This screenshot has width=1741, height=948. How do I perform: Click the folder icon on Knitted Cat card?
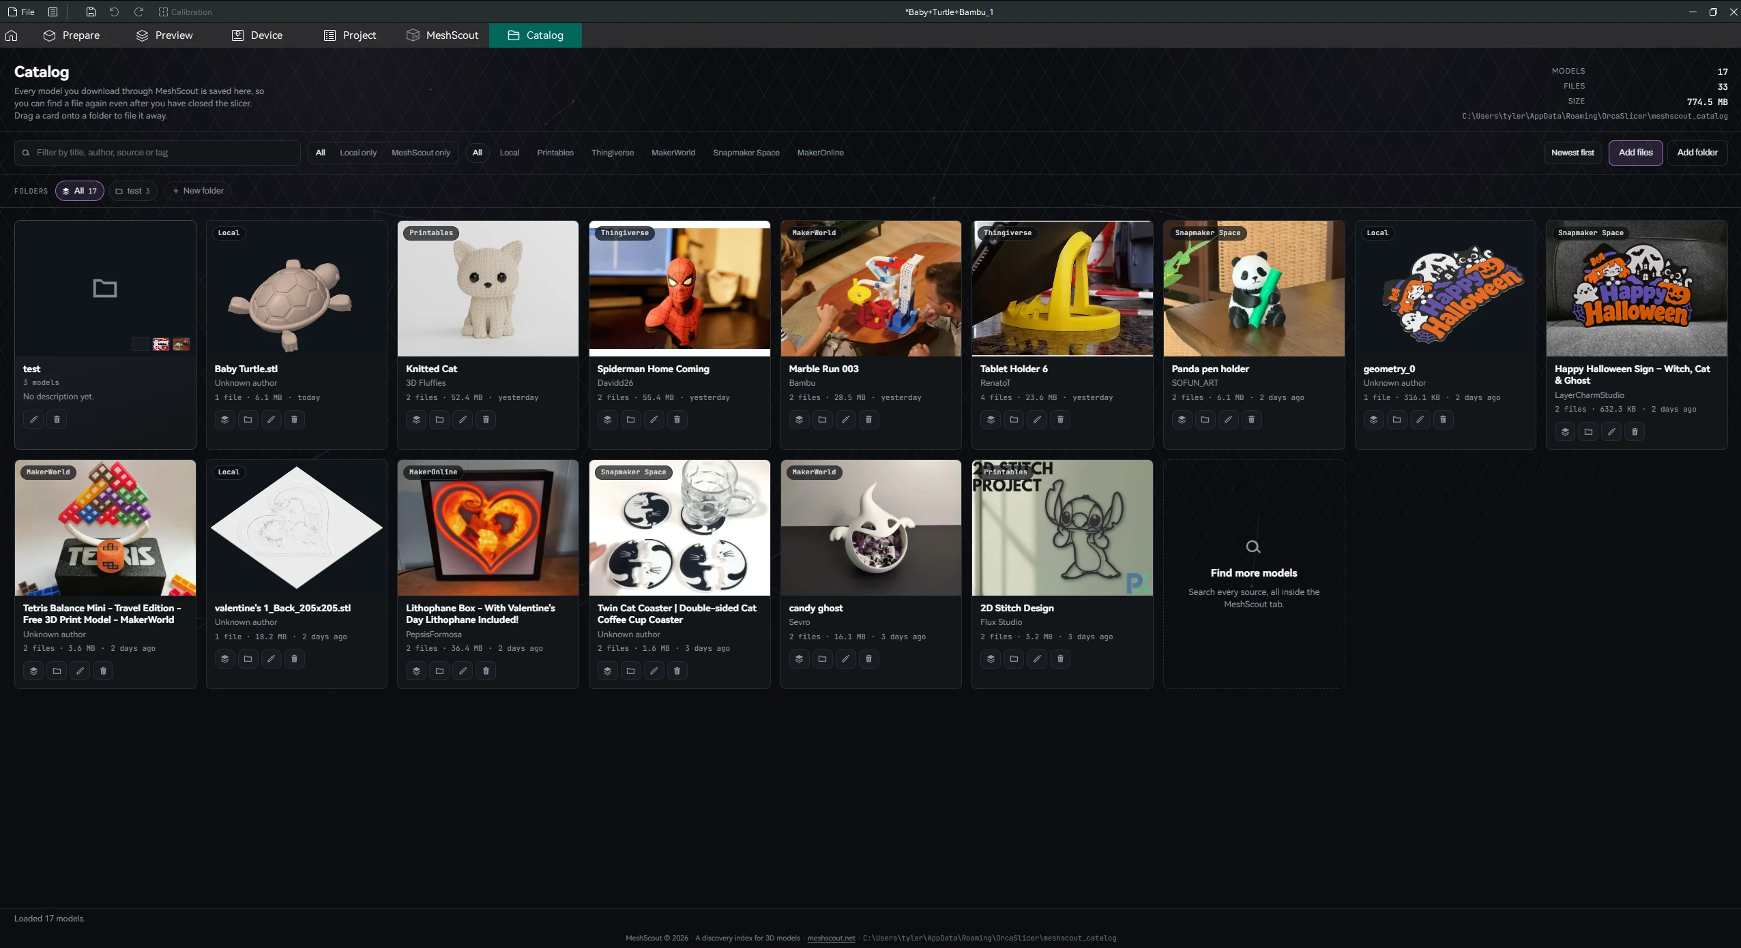[439, 420]
